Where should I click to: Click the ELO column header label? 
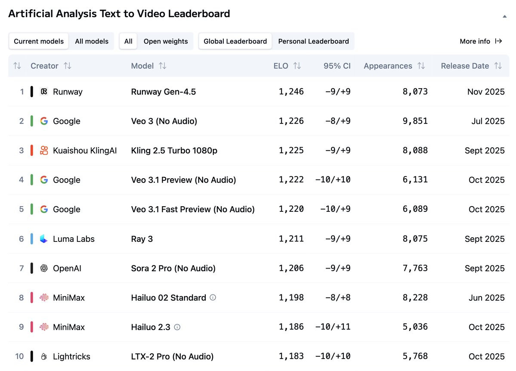281,66
